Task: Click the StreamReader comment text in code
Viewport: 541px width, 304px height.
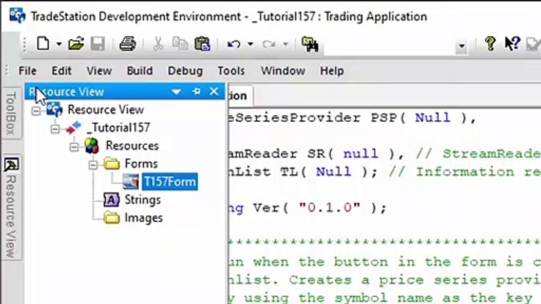Action: (478, 154)
